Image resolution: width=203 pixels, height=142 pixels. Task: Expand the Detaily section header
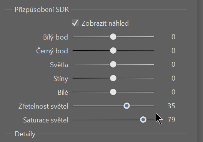point(25,134)
